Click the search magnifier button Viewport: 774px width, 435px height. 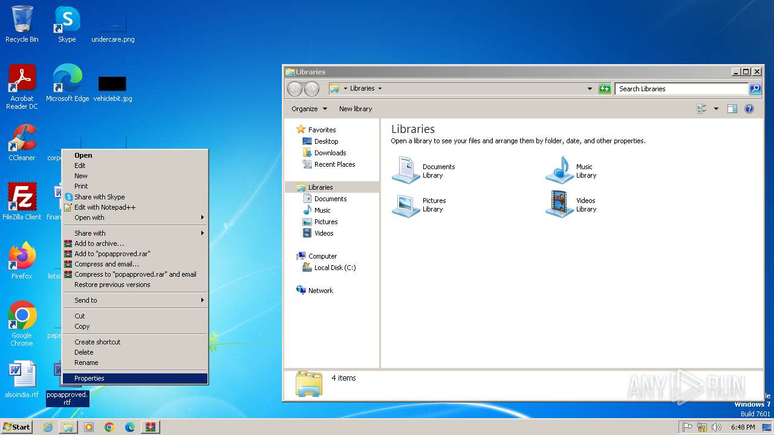(x=755, y=89)
